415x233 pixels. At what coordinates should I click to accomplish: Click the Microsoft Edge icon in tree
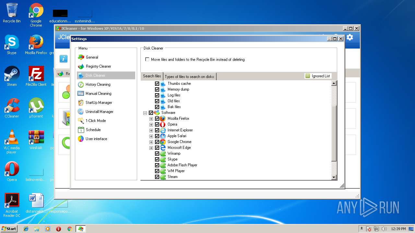163,148
